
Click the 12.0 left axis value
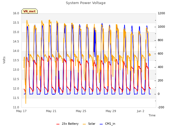(16, 88)
